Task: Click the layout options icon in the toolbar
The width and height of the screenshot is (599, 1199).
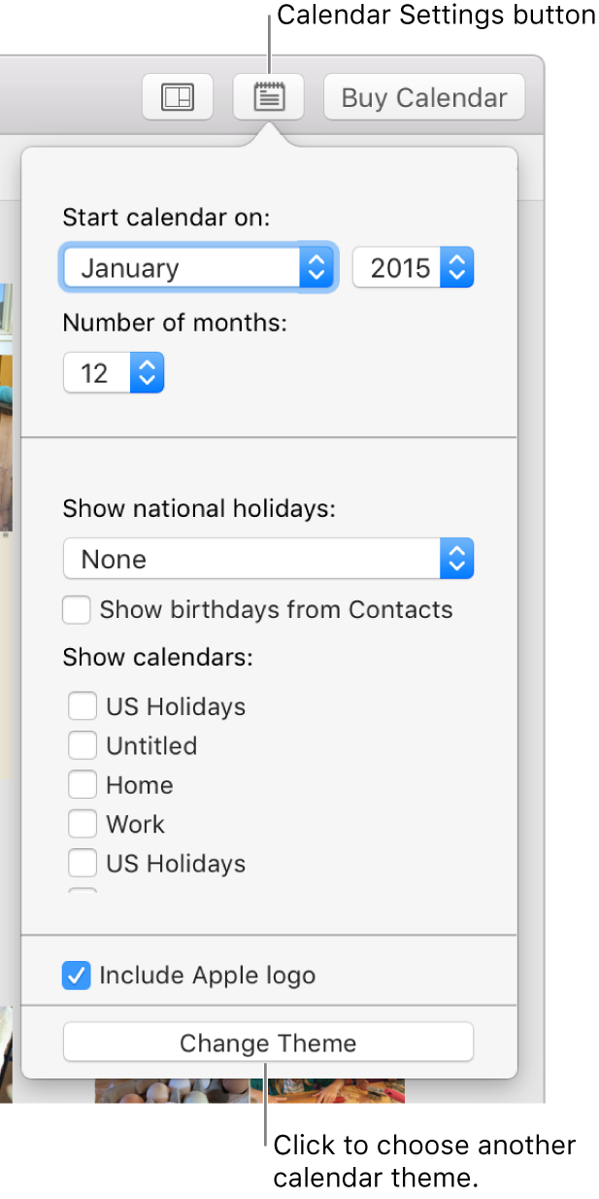Action: pyautogui.click(x=177, y=97)
